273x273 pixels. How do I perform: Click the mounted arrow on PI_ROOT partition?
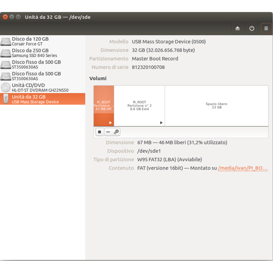point(161,123)
